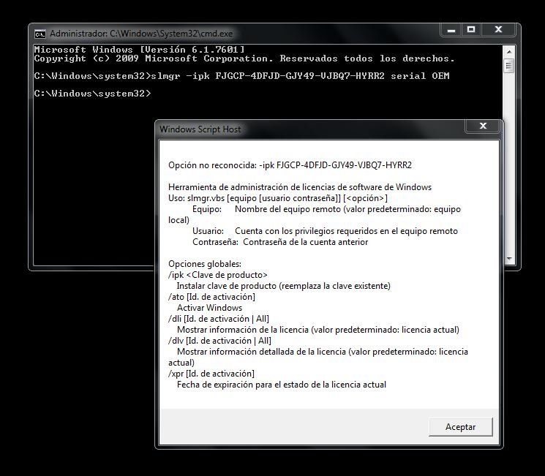Click the Copyright 2009 Microsoft line in cmd
The image size is (545, 476).
coord(244,58)
